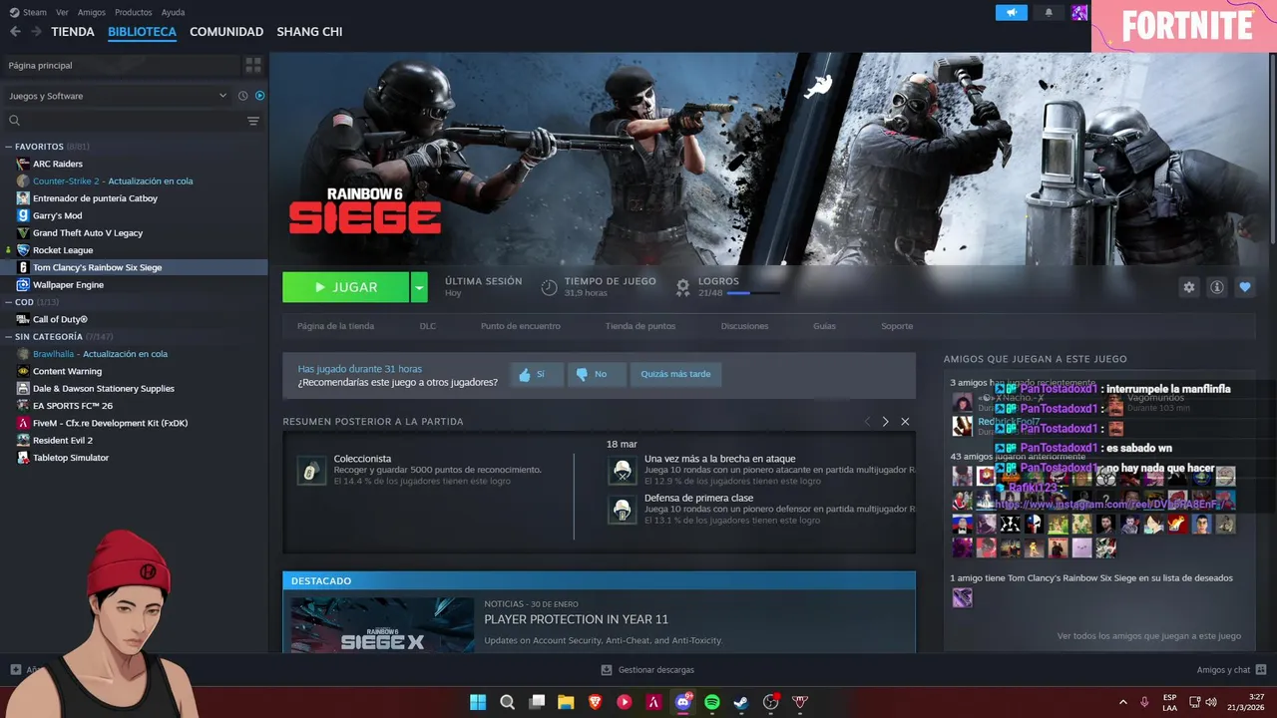This screenshot has width=1277, height=718.
Task: Open the Productos menu
Action: [134, 12]
